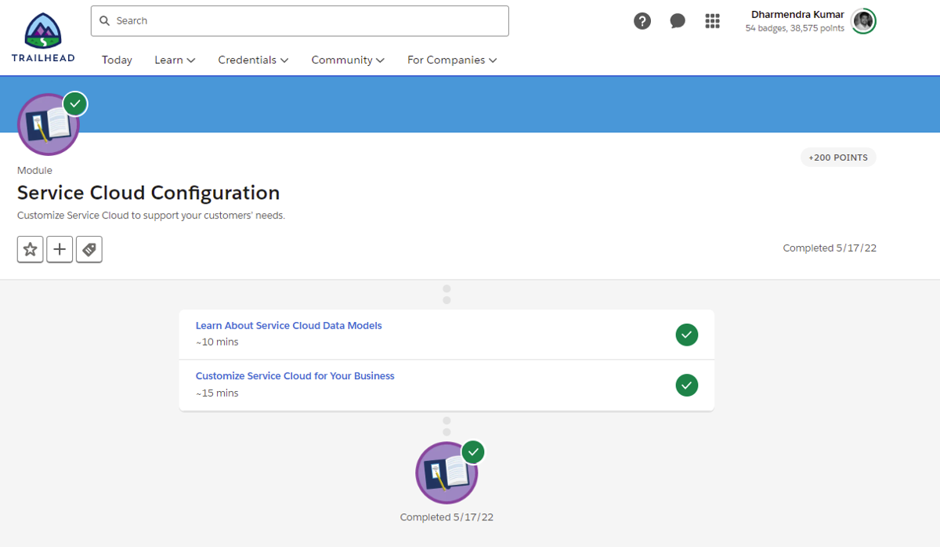Click green checkmark on header module badge

click(x=75, y=103)
